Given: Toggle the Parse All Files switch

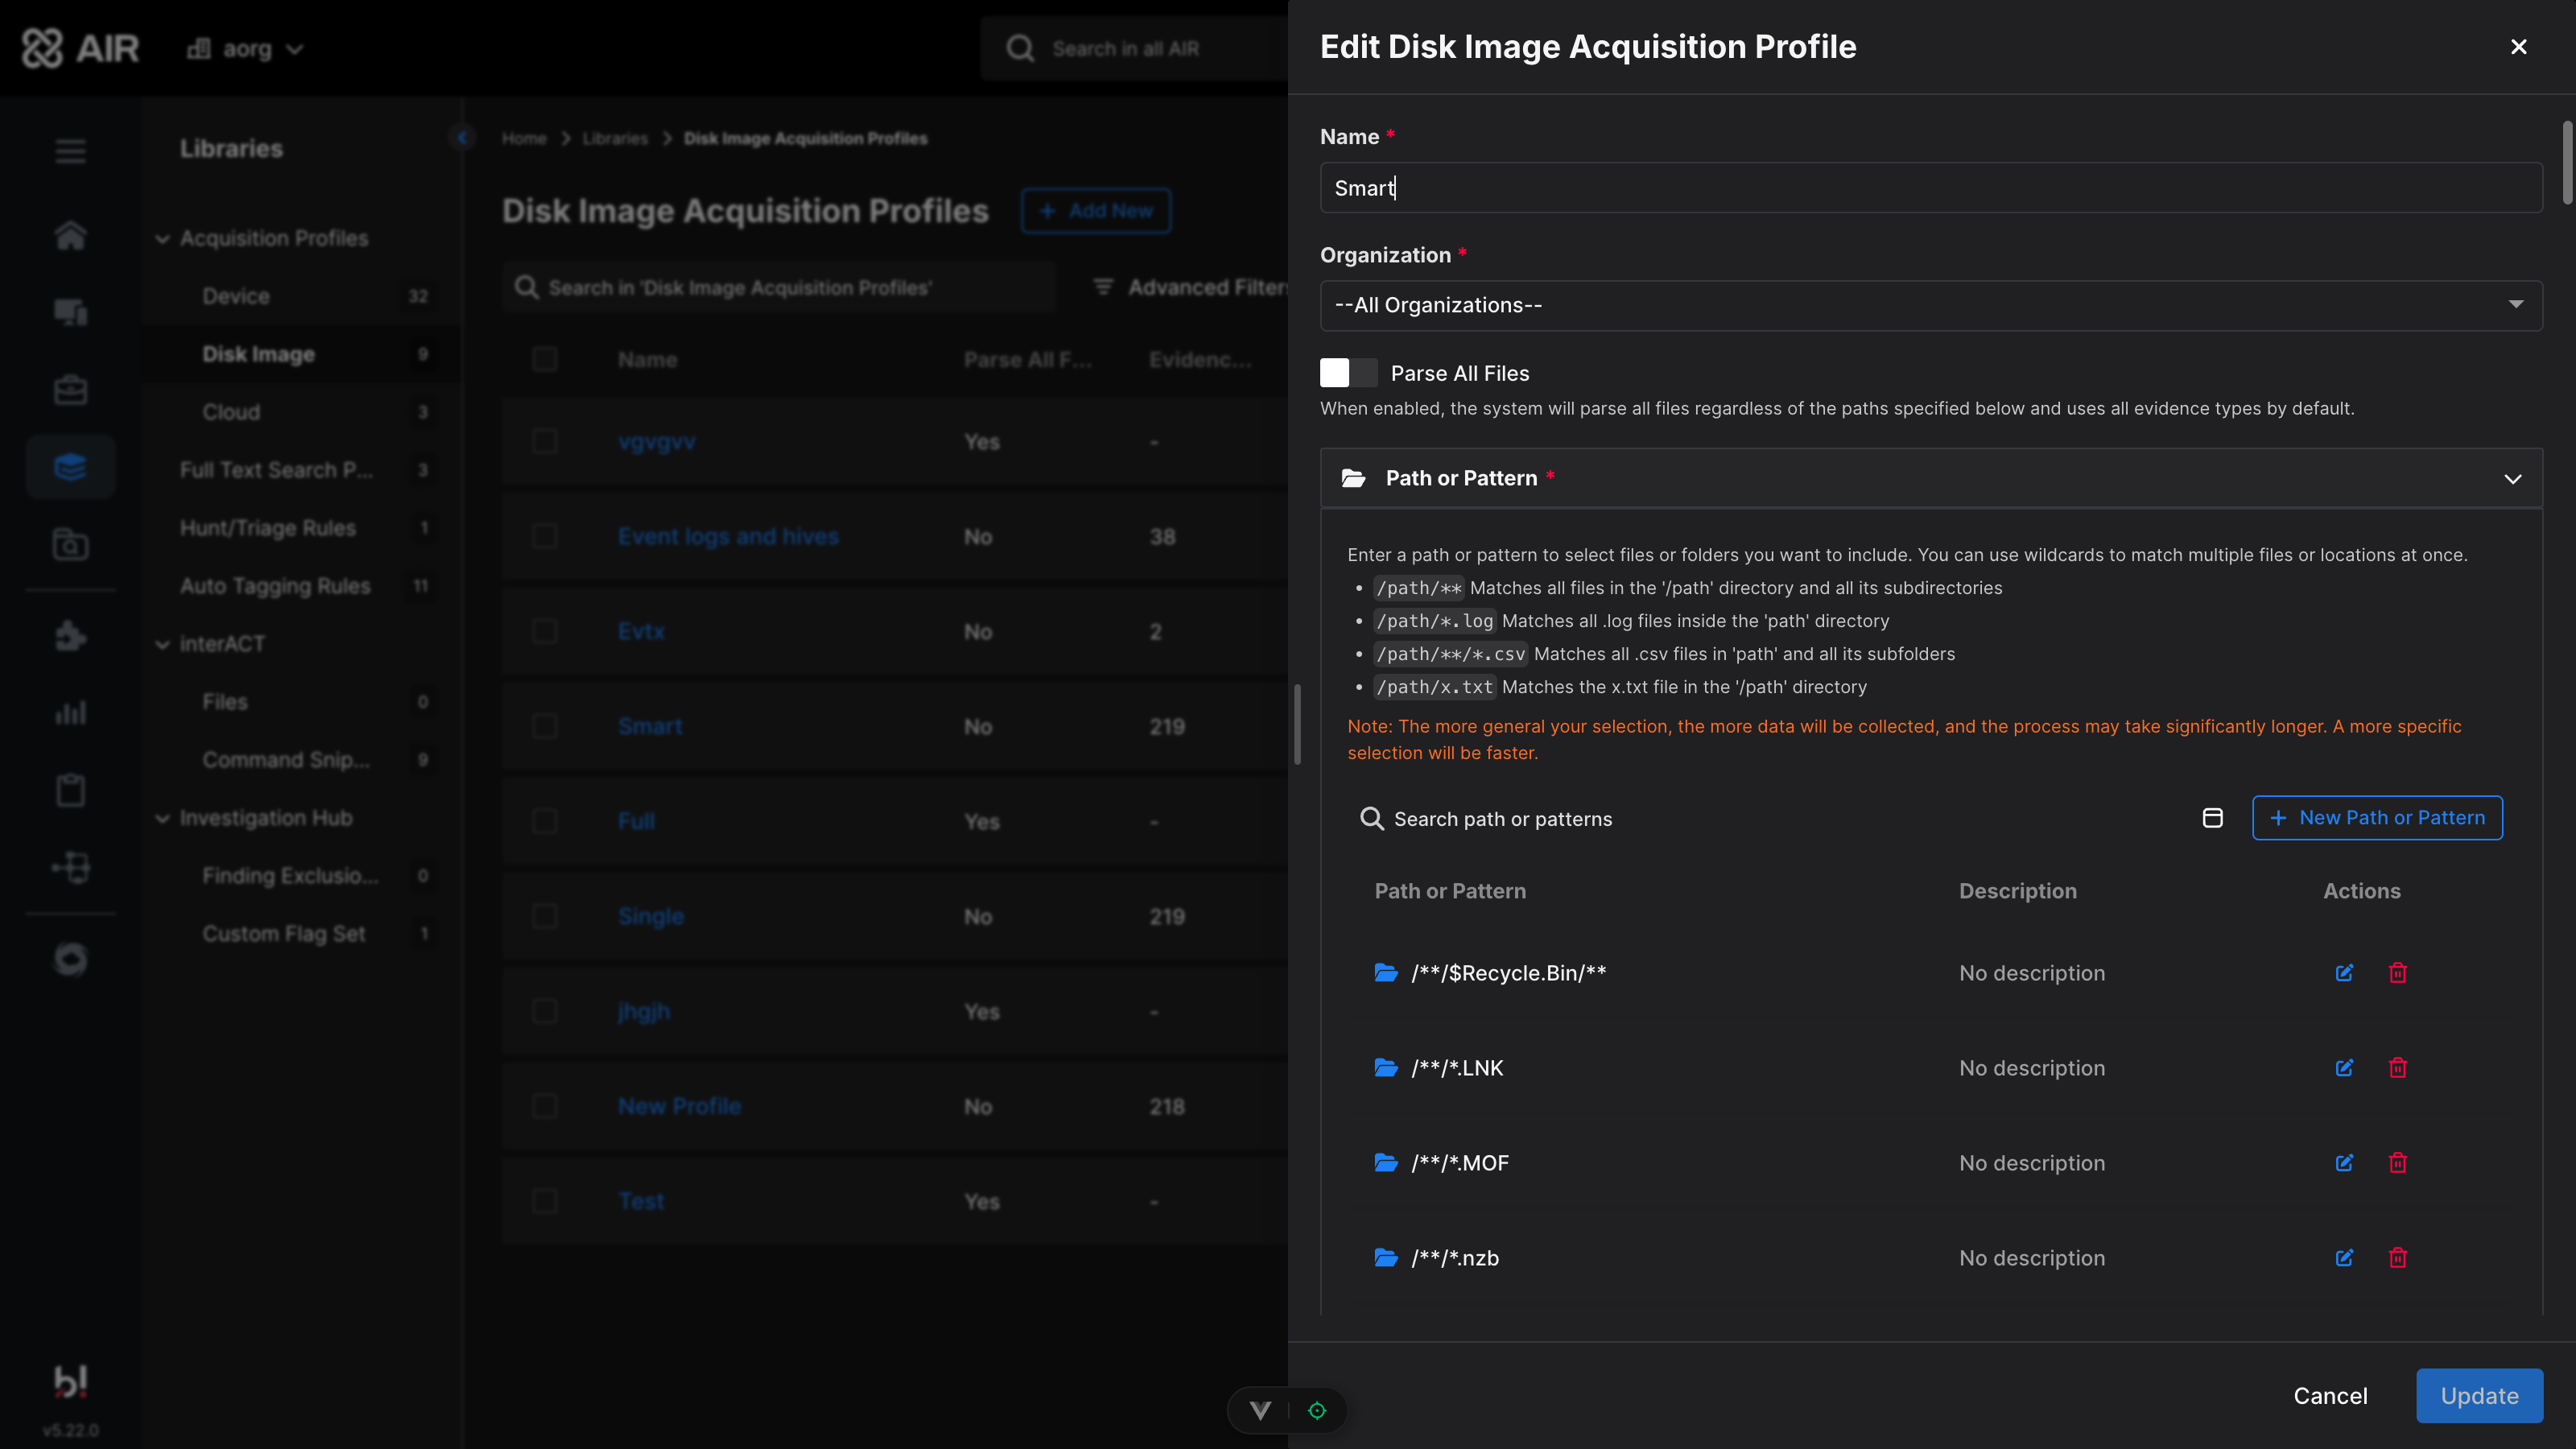Looking at the screenshot, I should click(x=1348, y=373).
